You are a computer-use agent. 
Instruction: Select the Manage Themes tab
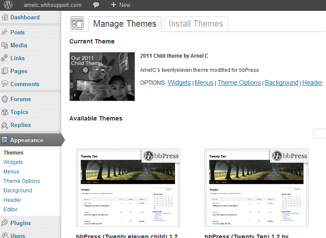[125, 24]
